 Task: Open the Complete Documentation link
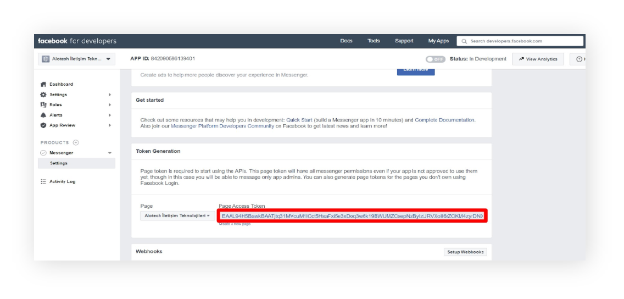coord(444,120)
